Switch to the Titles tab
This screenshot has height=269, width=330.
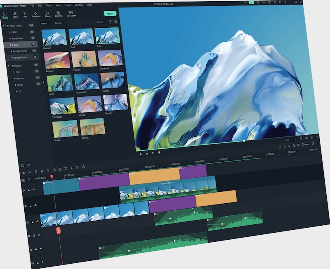click(x=25, y=15)
